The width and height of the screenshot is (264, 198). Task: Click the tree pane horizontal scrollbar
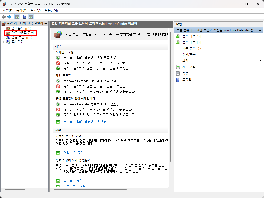(x=15, y=190)
